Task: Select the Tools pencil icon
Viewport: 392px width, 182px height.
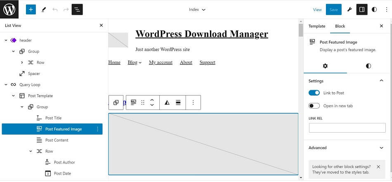Action: [44, 9]
